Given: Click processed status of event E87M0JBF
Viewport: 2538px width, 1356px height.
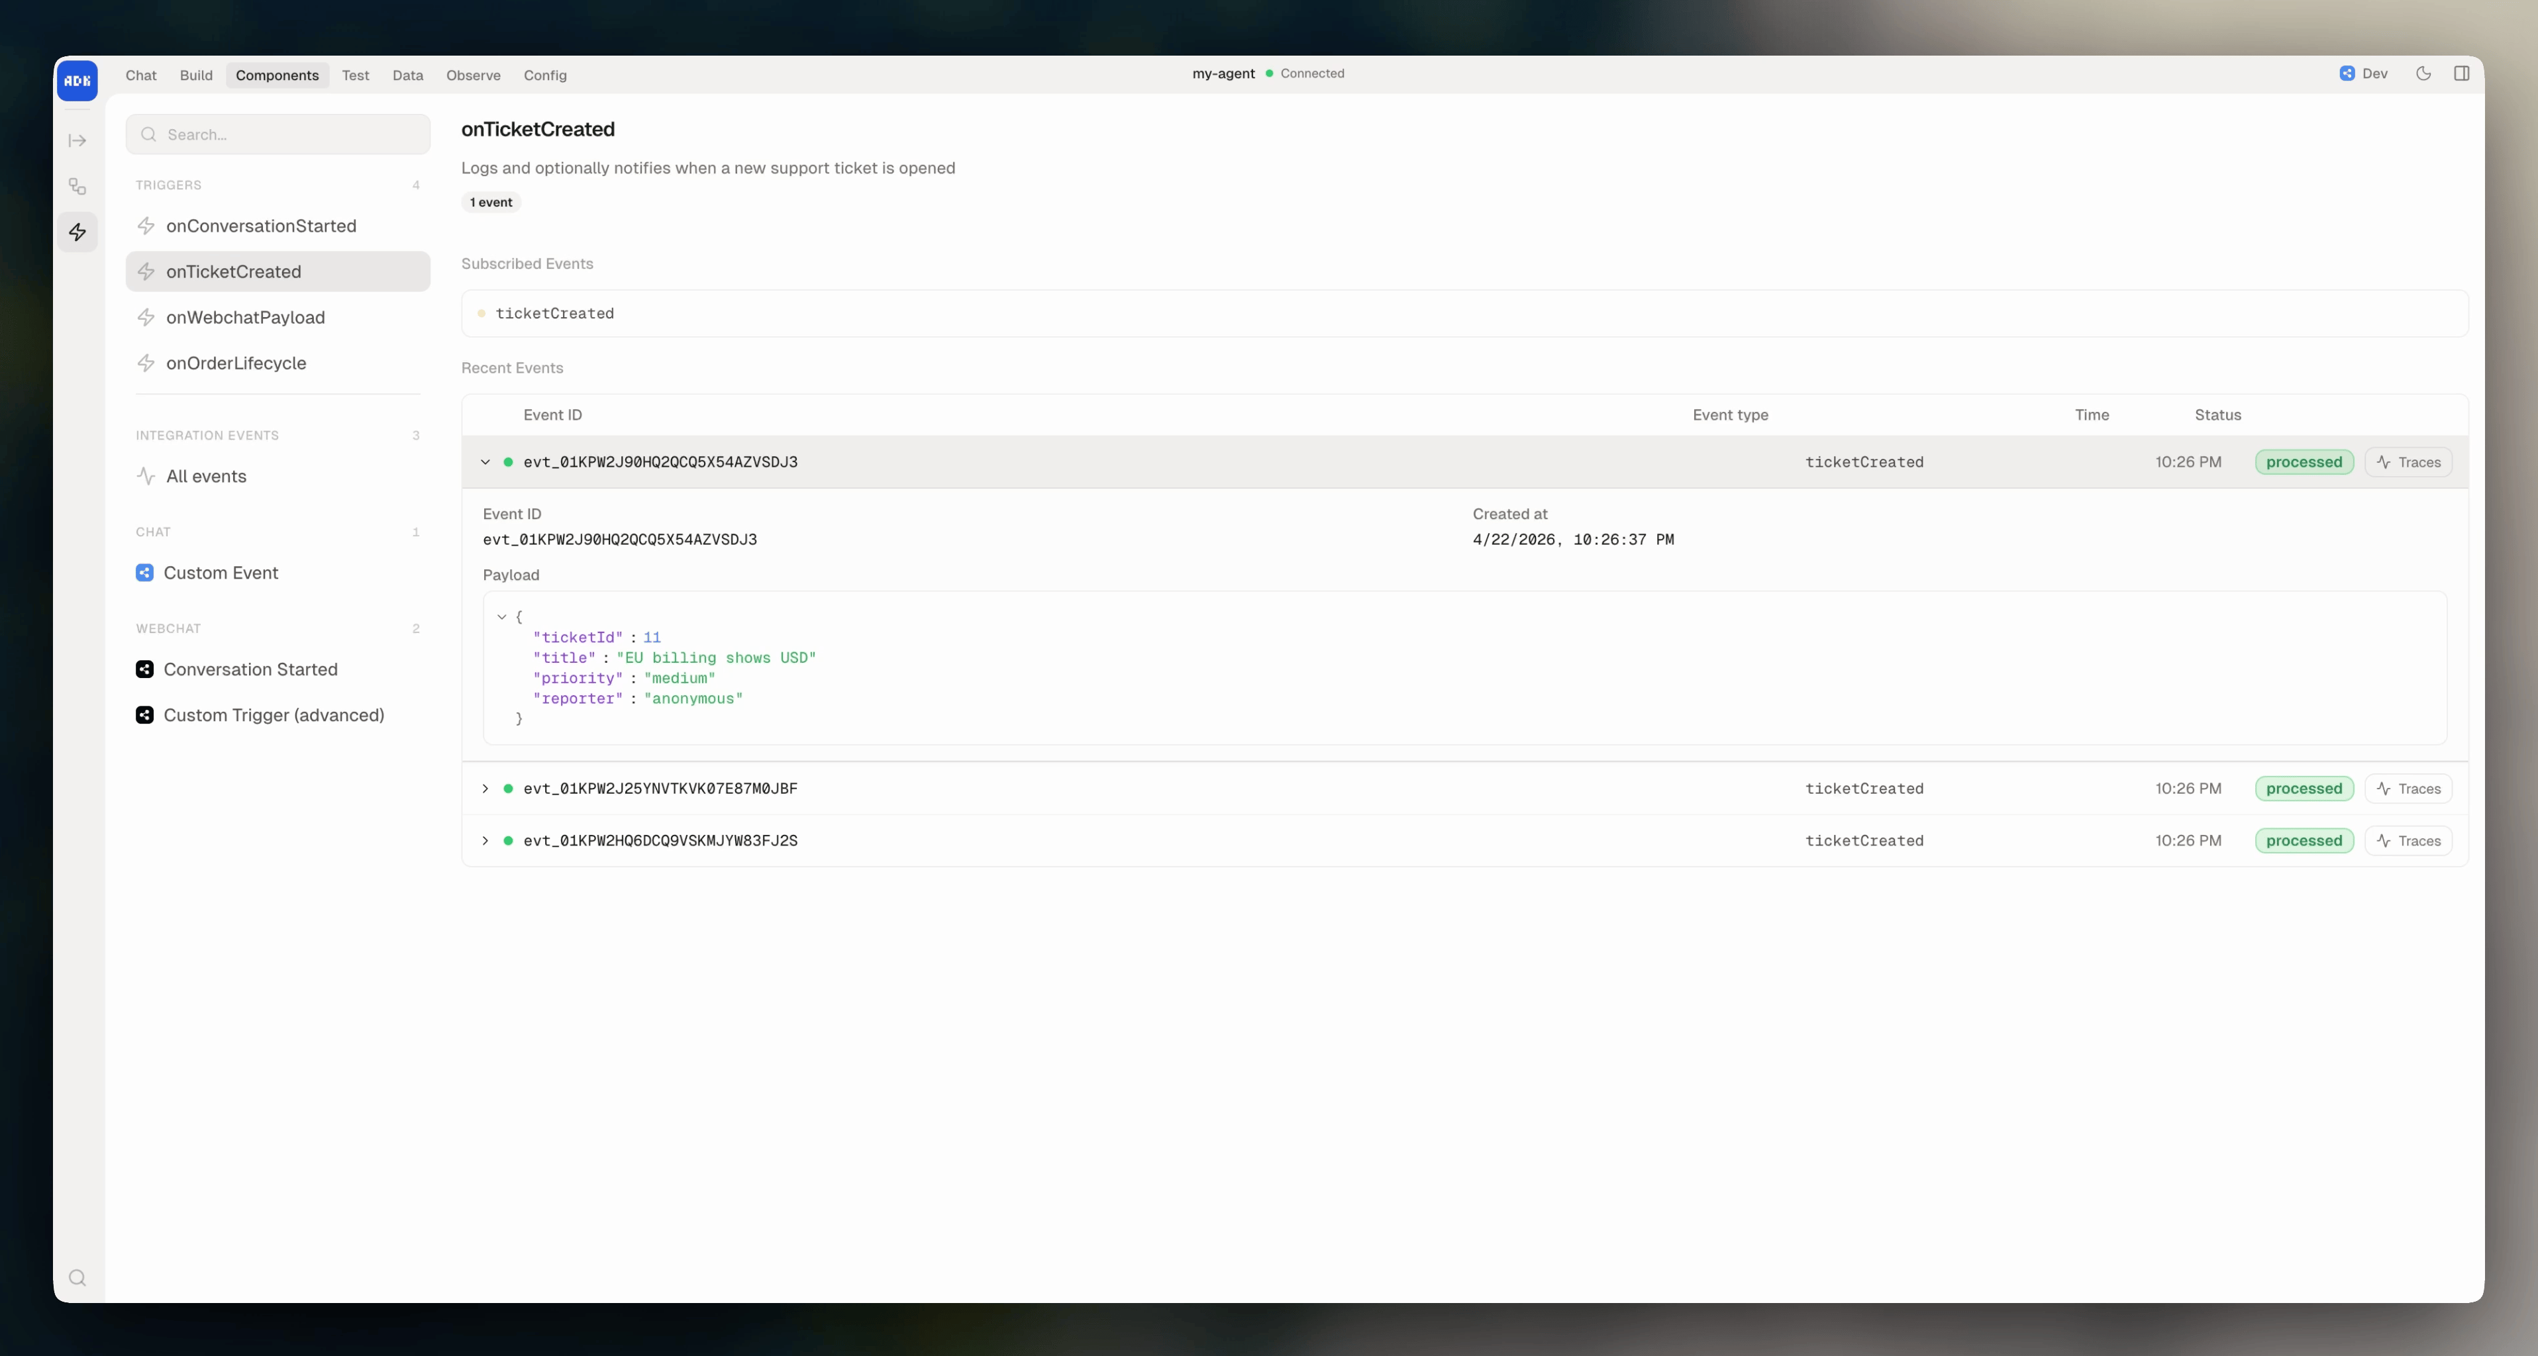Looking at the screenshot, I should (x=2304, y=788).
